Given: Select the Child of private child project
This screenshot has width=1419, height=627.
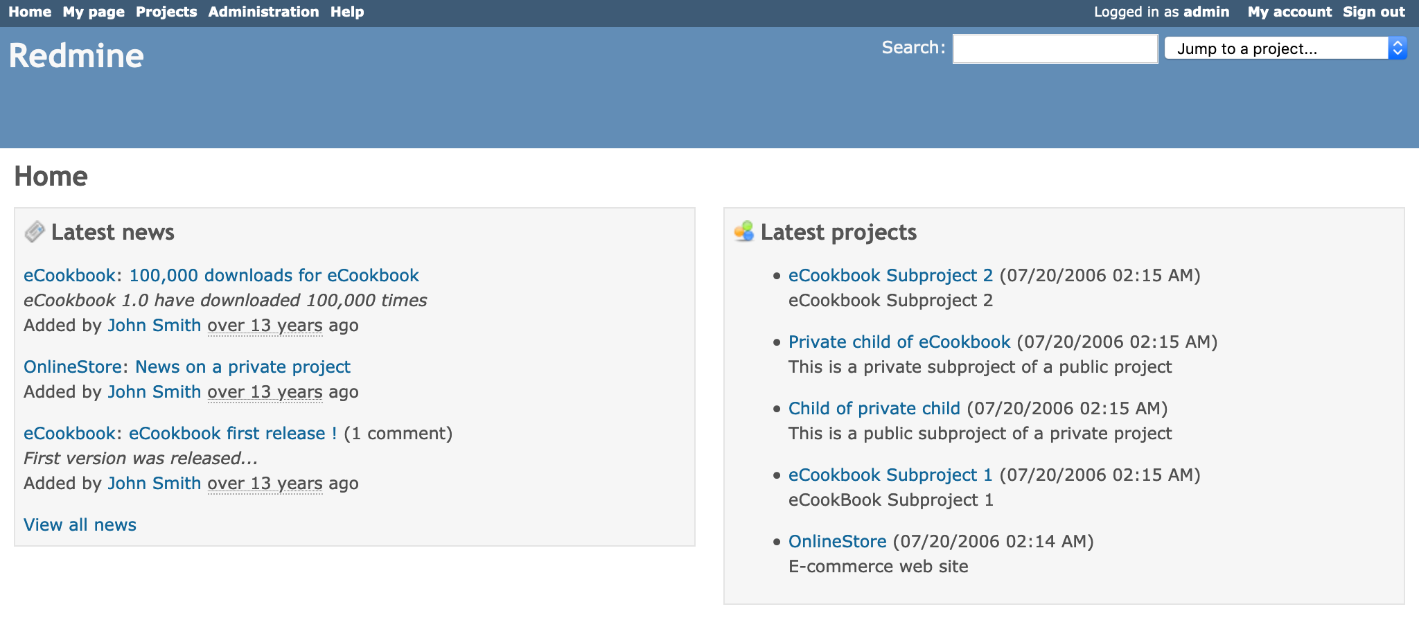Looking at the screenshot, I should [x=874, y=408].
